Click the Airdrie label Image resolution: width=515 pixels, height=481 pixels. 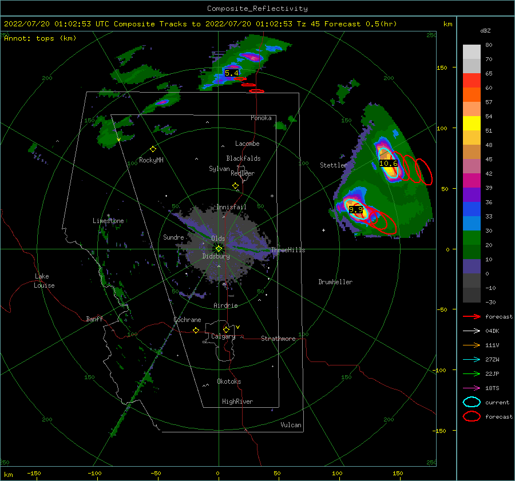point(225,305)
